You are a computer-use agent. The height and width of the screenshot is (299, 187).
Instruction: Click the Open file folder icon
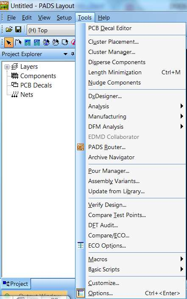coord(9,30)
